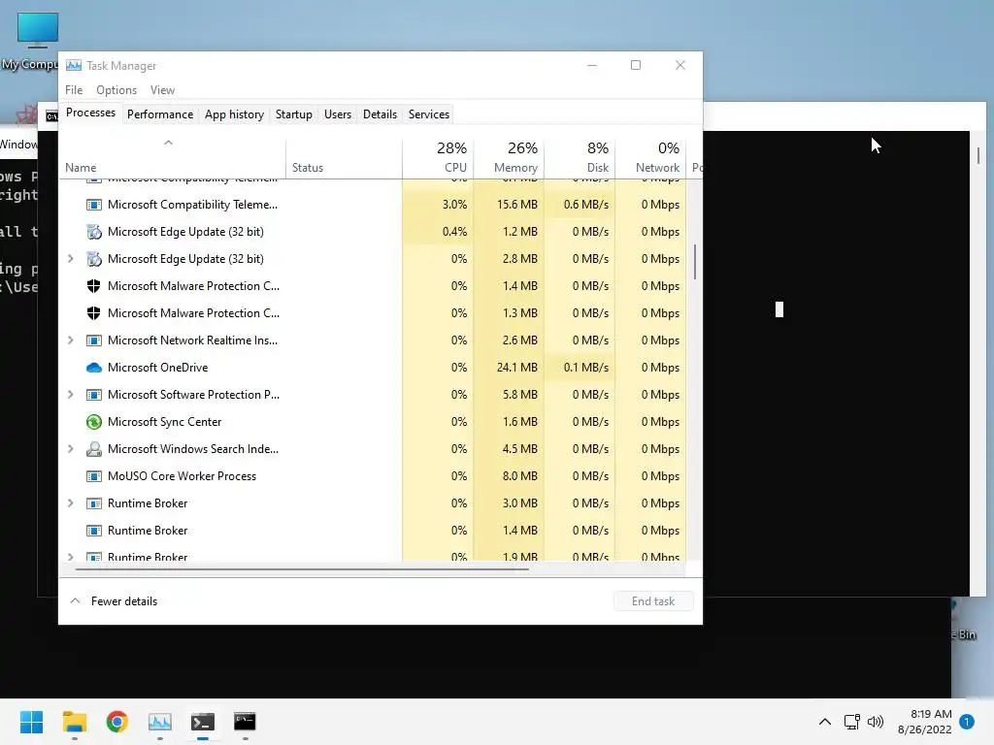The image size is (994, 745).
Task: Launch Google Chrome from the taskbar
Action: pos(116,722)
